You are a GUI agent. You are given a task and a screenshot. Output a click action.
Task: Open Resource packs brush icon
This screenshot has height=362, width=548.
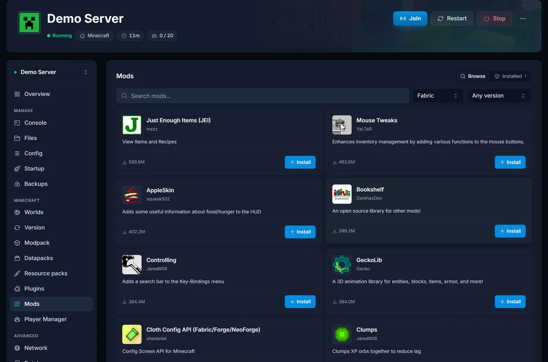pyautogui.click(x=17, y=273)
